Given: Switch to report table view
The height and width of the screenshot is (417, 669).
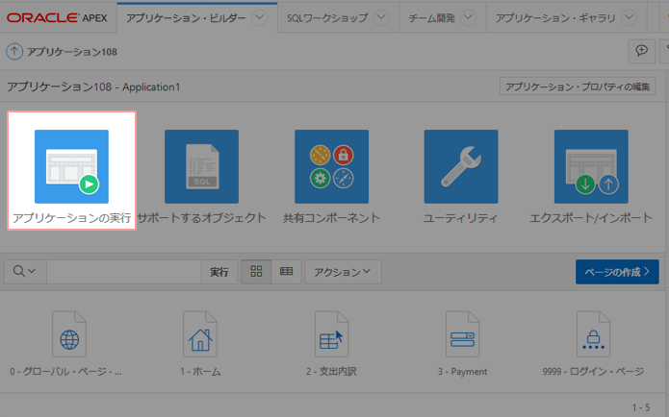Looking at the screenshot, I should point(286,272).
